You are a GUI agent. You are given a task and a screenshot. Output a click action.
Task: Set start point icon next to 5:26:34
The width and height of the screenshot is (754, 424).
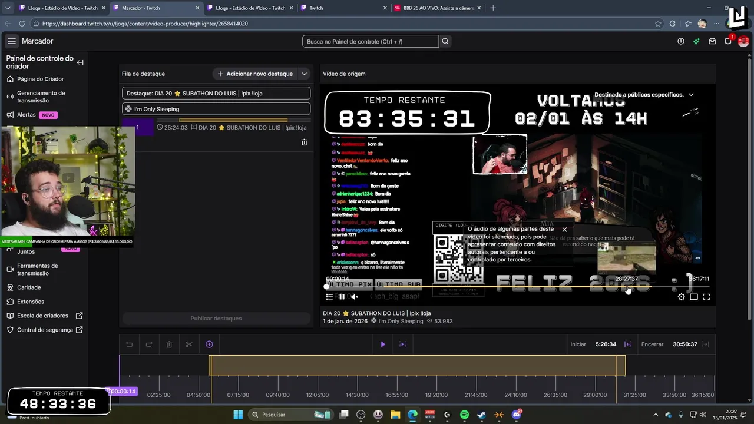(628, 344)
